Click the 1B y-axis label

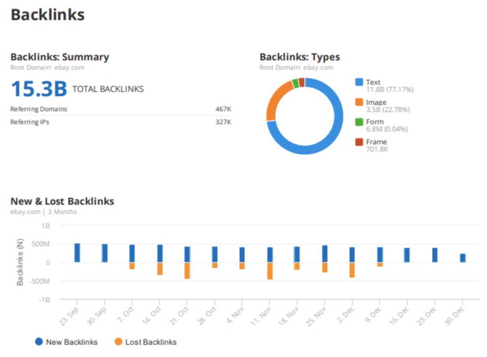46,226
